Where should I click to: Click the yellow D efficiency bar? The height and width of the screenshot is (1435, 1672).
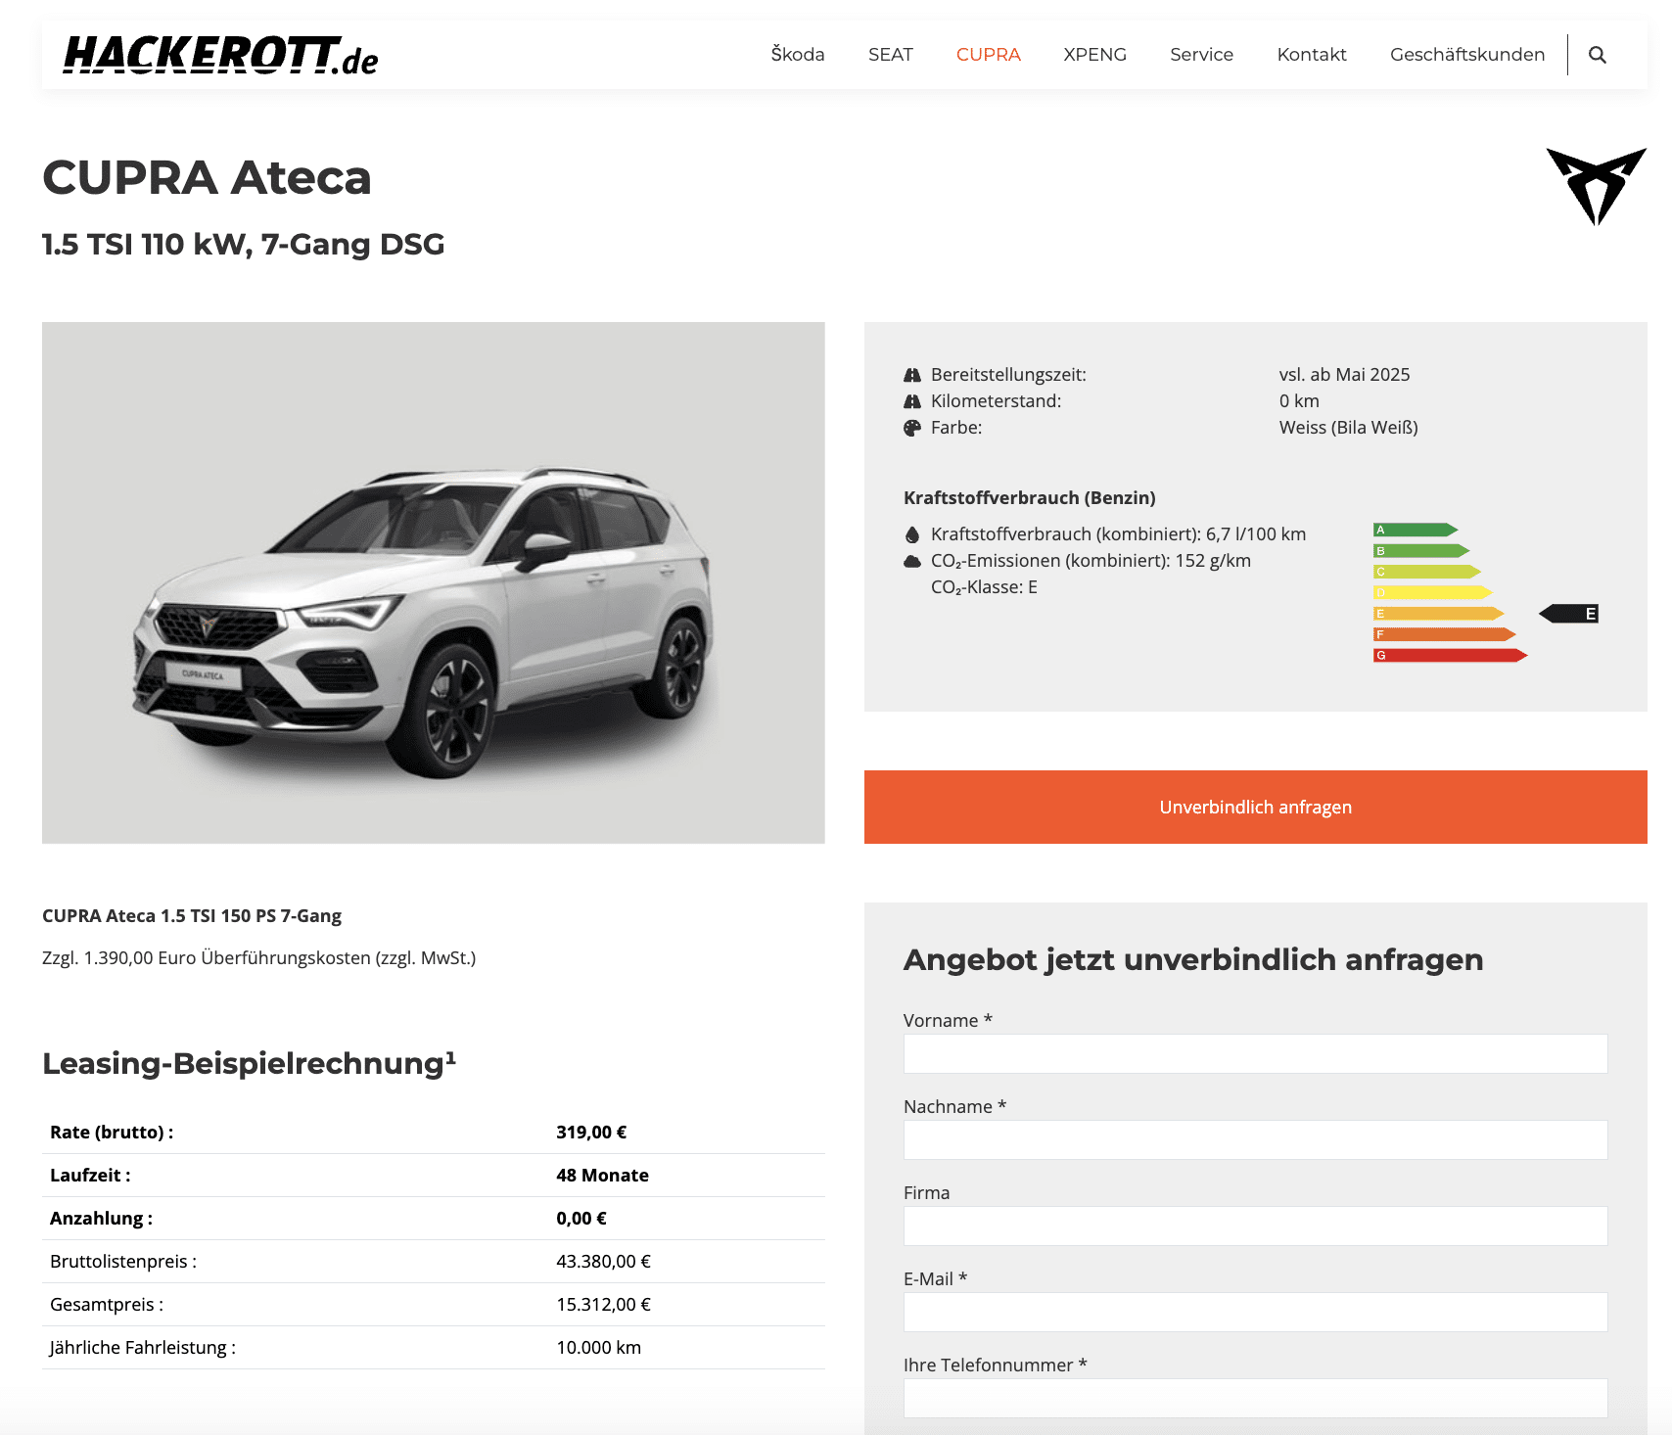pos(1432,592)
